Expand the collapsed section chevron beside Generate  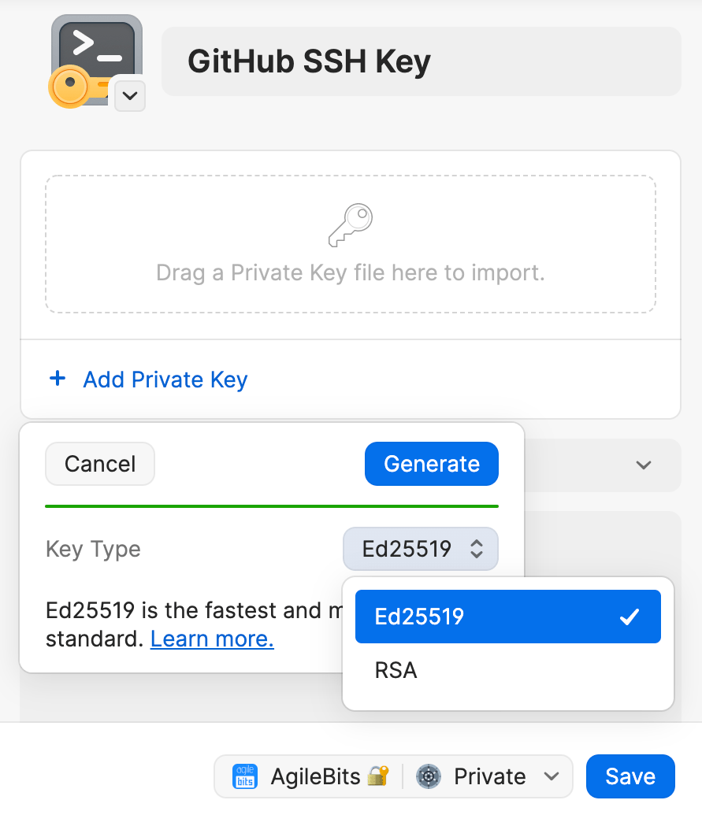point(642,465)
